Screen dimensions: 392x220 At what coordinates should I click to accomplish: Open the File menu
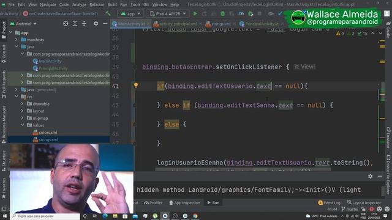tap(11, 4)
